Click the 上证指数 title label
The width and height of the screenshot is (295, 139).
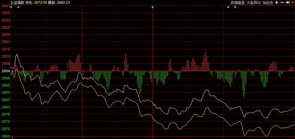click(x=17, y=2)
